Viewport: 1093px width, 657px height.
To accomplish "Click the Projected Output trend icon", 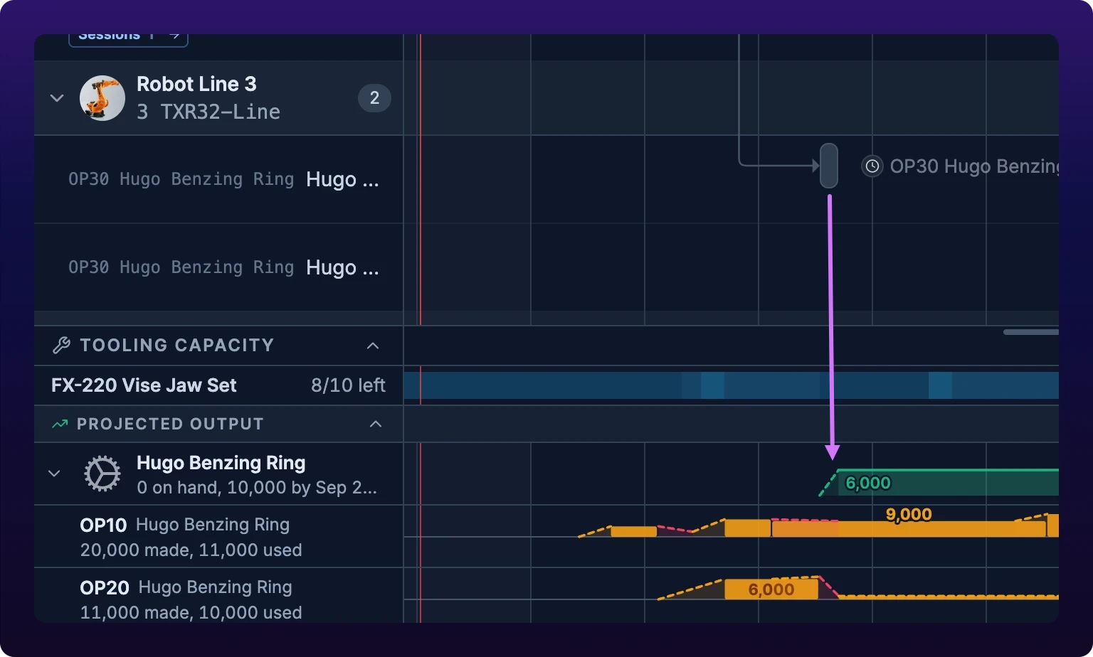I will (60, 424).
